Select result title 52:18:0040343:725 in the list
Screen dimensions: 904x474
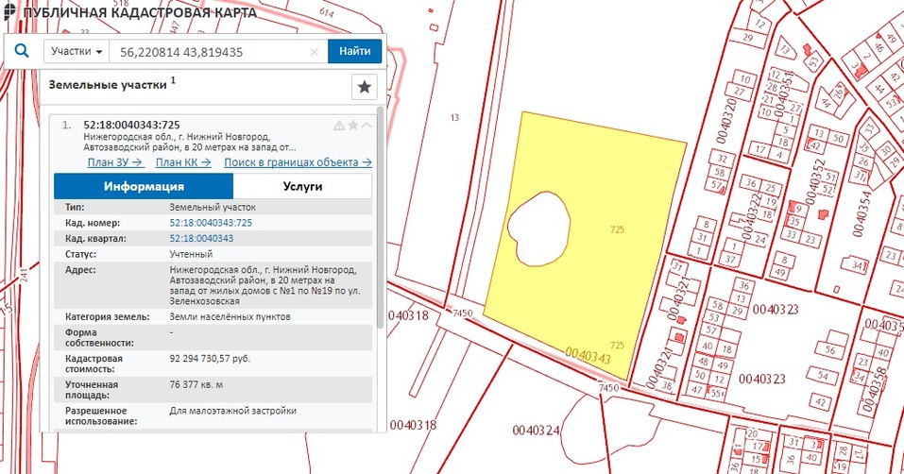click(131, 125)
